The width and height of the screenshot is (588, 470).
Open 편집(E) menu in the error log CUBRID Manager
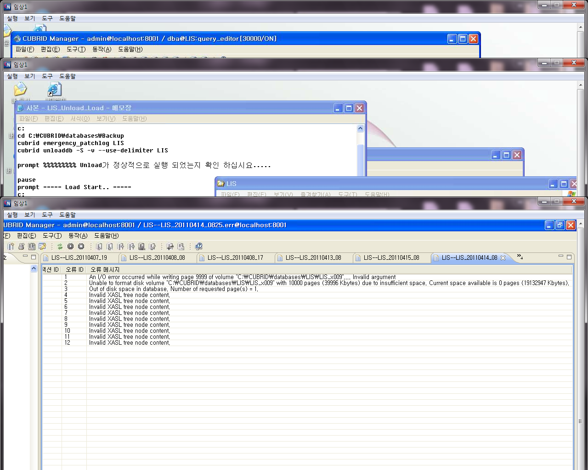coord(26,235)
